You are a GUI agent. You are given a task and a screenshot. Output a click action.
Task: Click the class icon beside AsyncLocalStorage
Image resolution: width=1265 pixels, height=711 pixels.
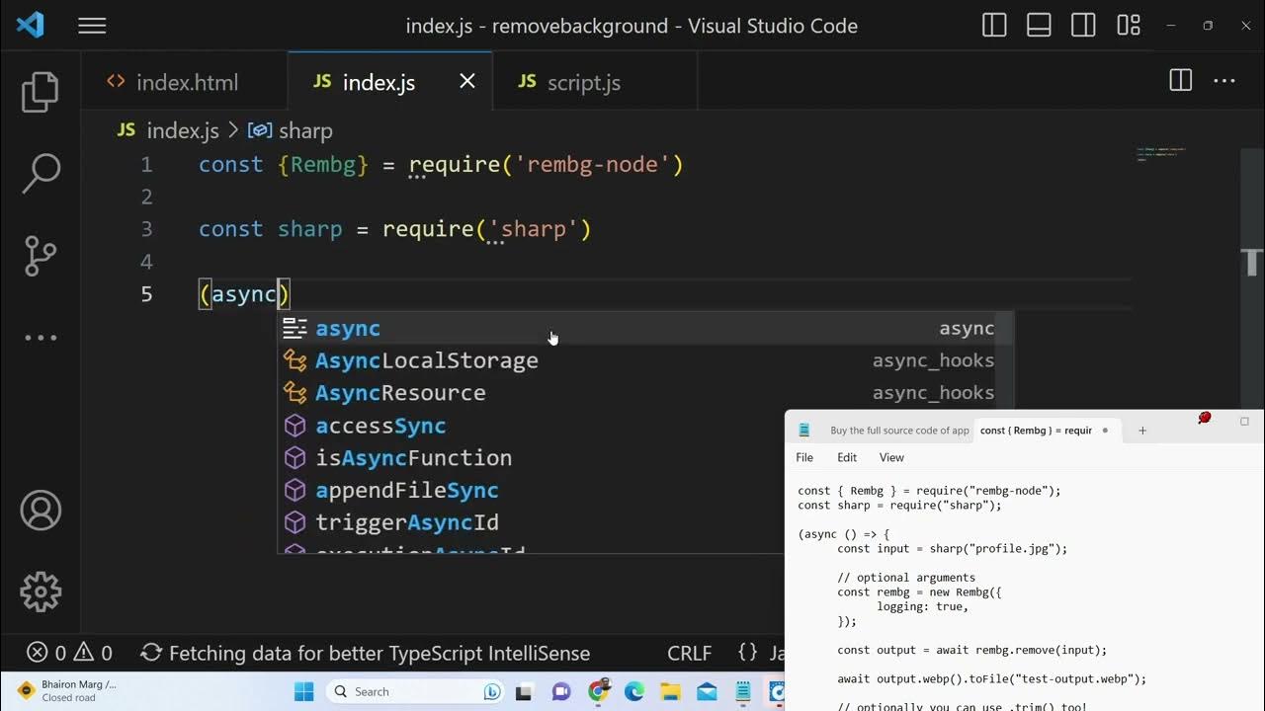click(x=295, y=360)
